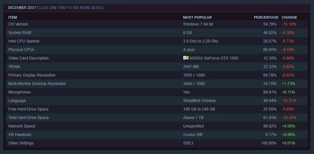
Task: Expand the VR Headsets line item
Action: pos(157,134)
